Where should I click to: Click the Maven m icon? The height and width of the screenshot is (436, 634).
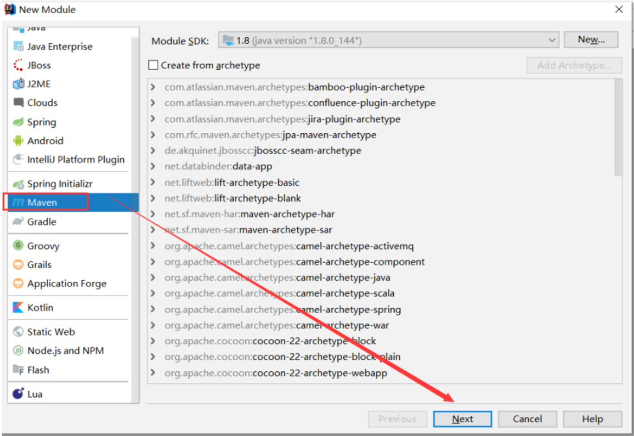tap(18, 202)
